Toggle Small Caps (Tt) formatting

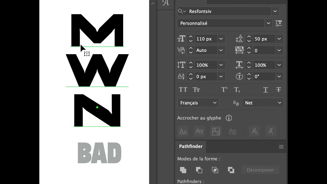tap(196, 90)
